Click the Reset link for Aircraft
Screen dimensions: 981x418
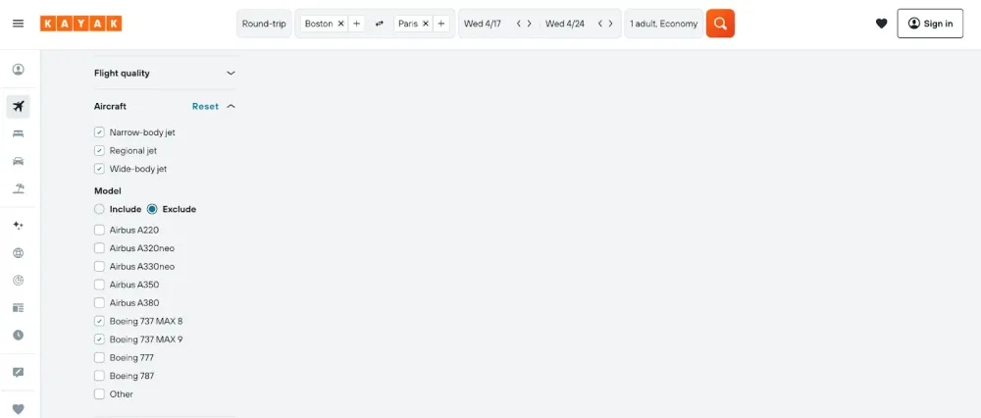205,106
